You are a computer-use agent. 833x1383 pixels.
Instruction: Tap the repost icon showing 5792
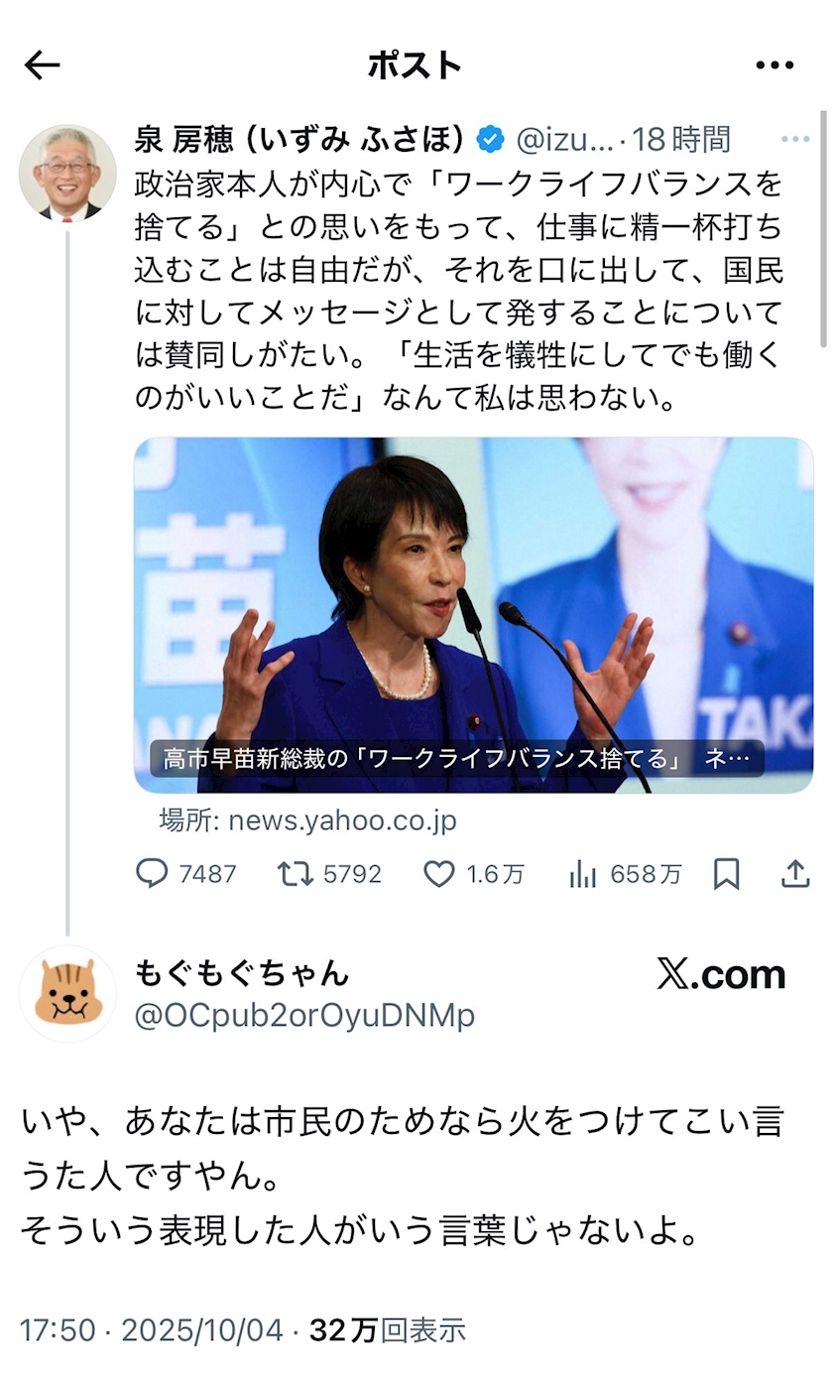(x=295, y=874)
